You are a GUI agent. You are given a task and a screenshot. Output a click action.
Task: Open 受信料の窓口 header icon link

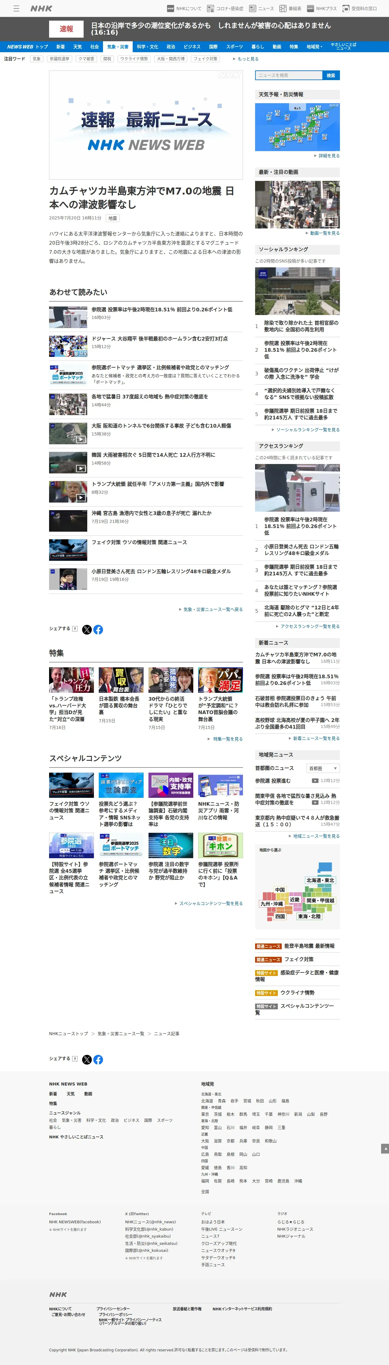346,8
